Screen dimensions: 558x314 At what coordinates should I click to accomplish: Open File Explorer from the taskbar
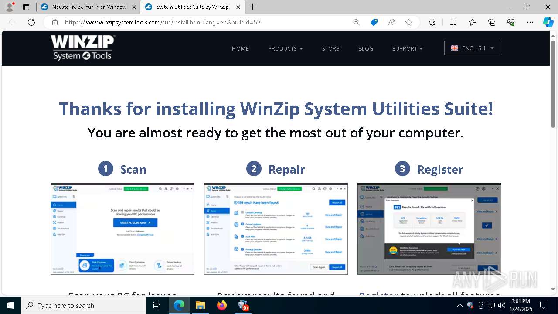(200, 305)
